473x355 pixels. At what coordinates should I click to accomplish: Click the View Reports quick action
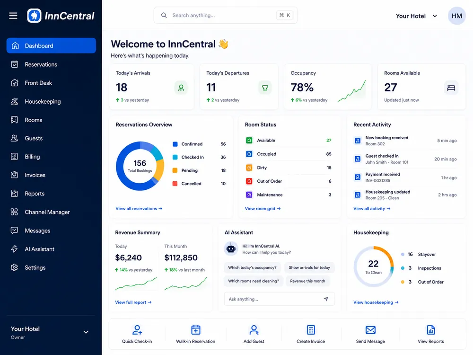click(x=431, y=334)
